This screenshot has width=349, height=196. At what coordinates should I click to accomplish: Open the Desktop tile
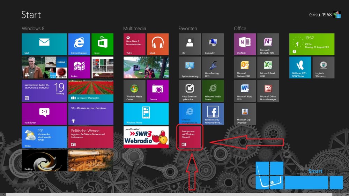click(x=44, y=160)
